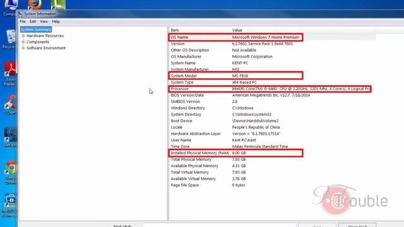Select Total Physical Memory row
The image size is (404, 227).
[272, 160]
